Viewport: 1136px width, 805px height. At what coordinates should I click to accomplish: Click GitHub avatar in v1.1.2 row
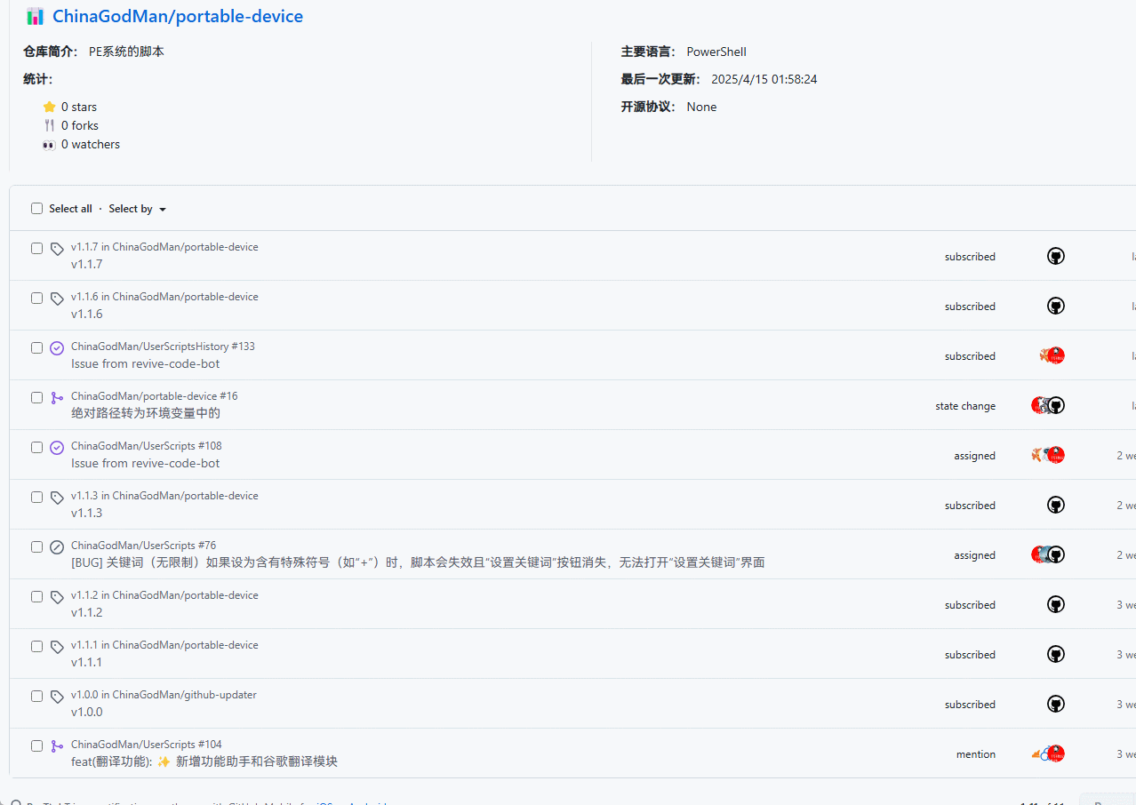coord(1056,604)
